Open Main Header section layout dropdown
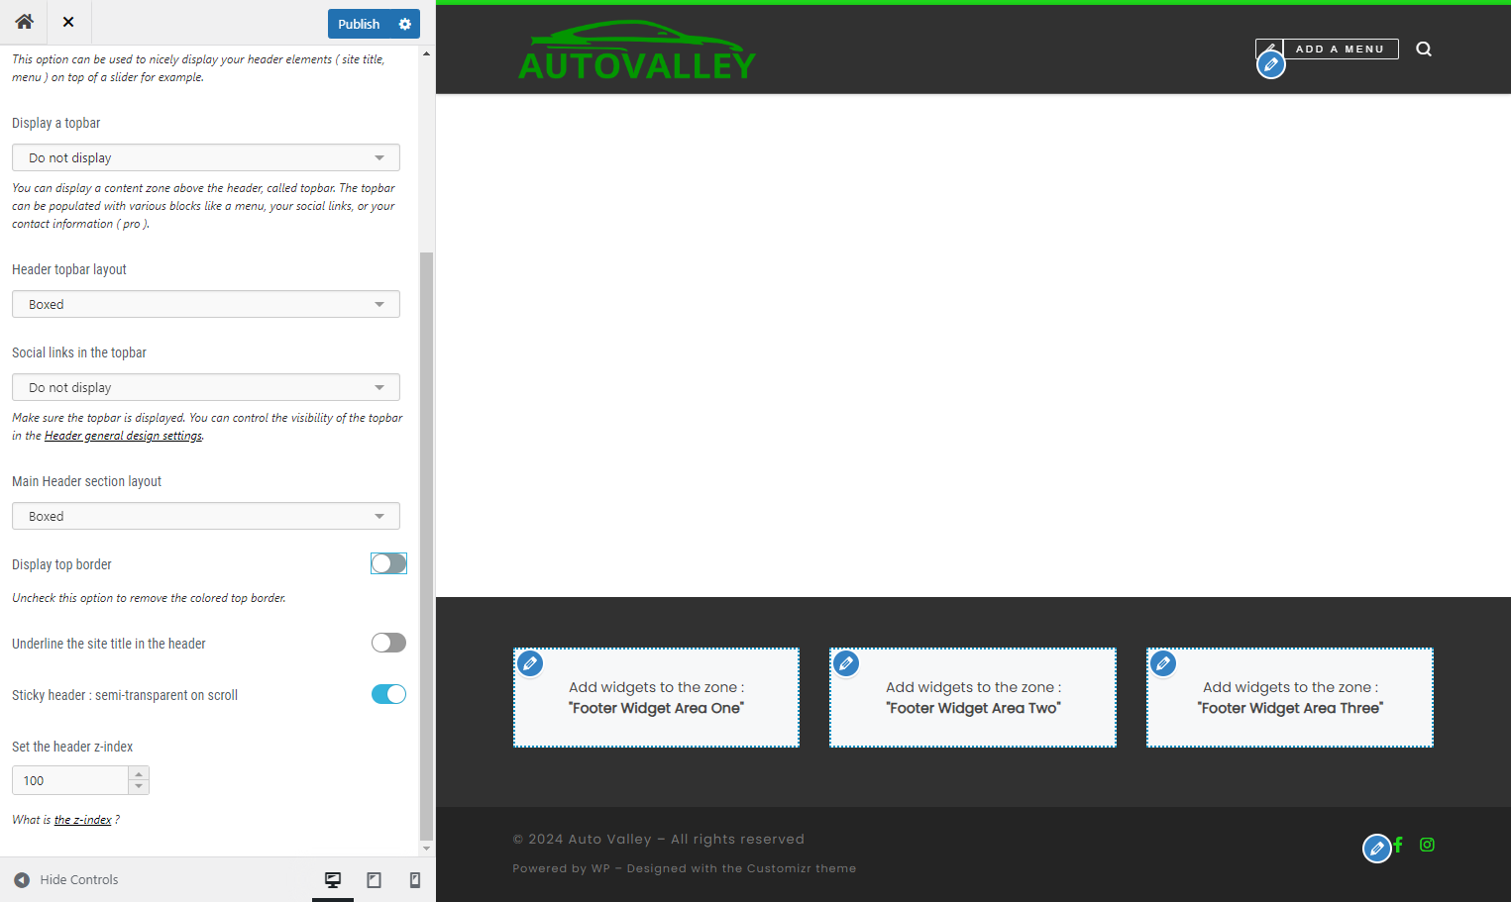Image resolution: width=1511 pixels, height=902 pixels. 206,516
